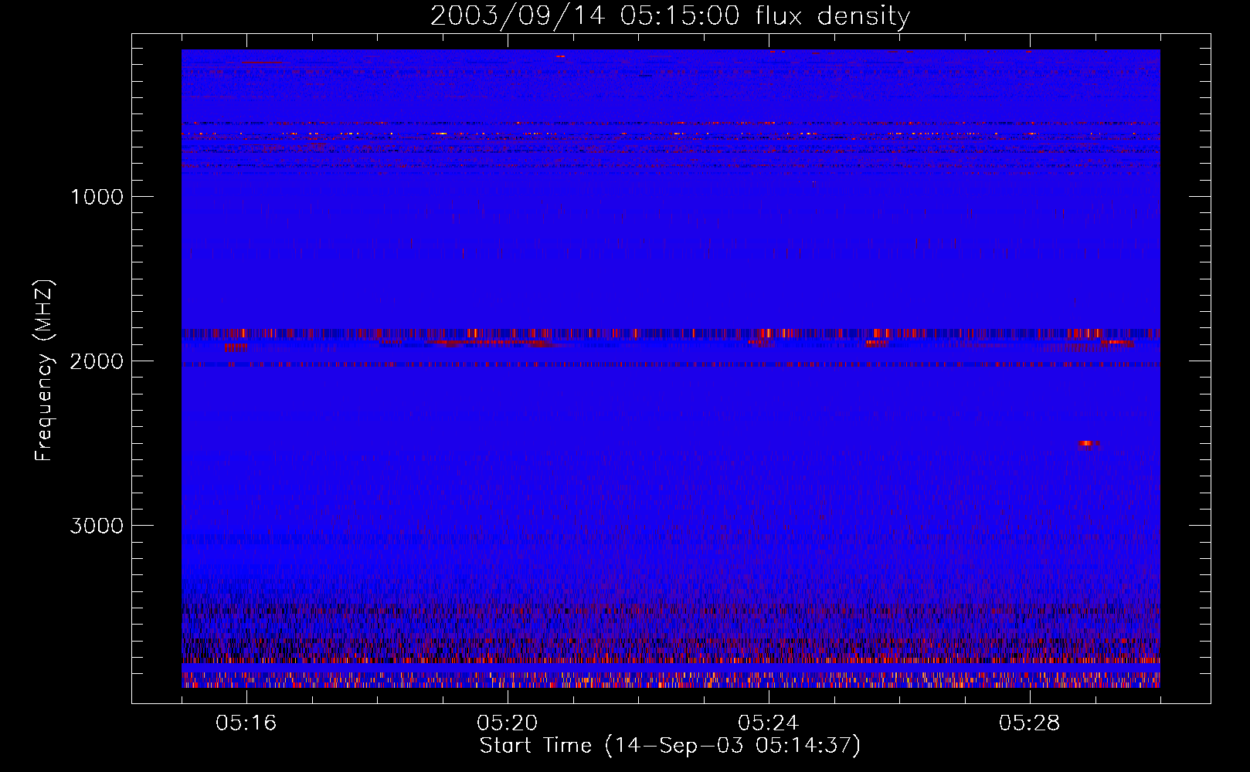Click the 'Start Time (14-Sep-03 05:14:37)' axis label

pyautogui.click(x=670, y=746)
